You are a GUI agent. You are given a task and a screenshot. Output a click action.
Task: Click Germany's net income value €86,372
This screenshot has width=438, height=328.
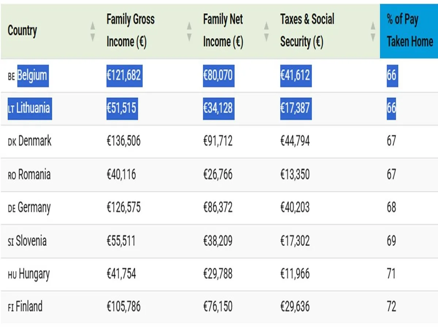(218, 208)
